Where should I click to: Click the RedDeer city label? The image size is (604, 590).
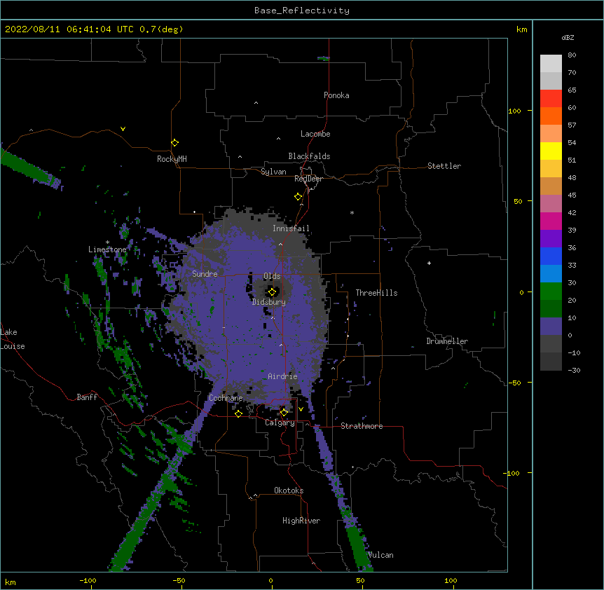(308, 179)
